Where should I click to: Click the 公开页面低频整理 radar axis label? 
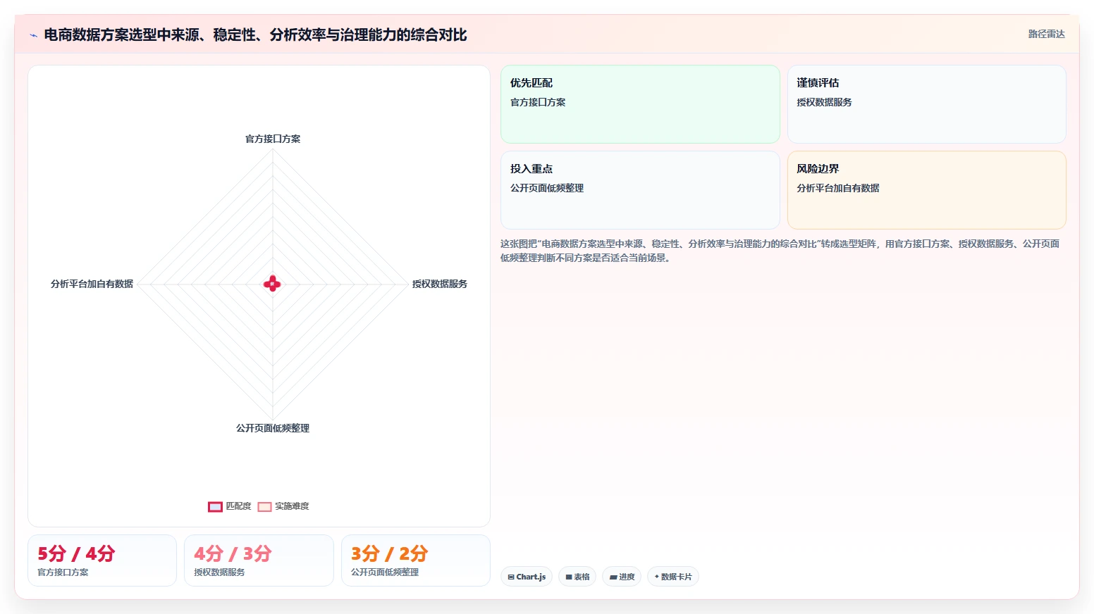click(x=273, y=428)
